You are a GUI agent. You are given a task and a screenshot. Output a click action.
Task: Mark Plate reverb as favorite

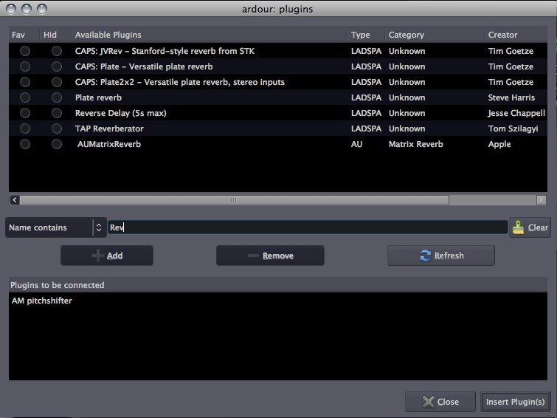[25, 97]
